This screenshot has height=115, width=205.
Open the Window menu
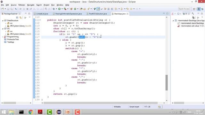tap(60, 5)
